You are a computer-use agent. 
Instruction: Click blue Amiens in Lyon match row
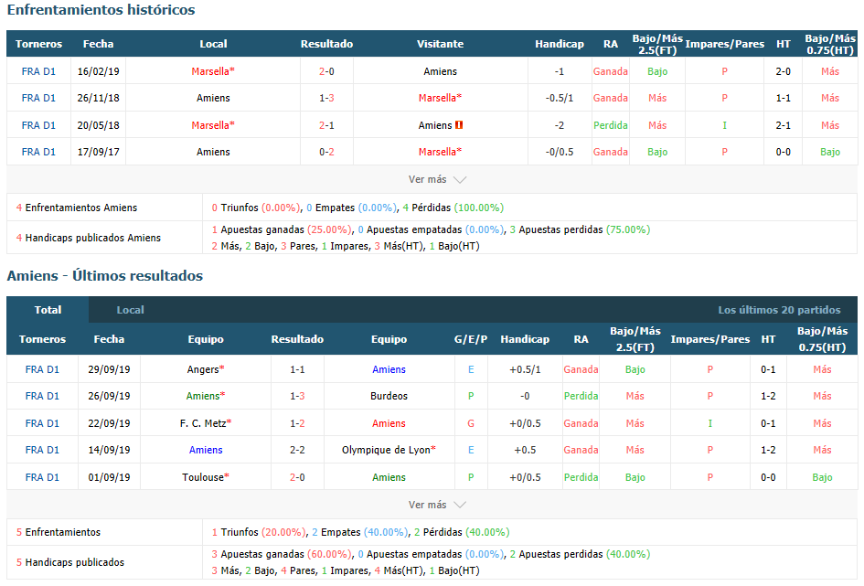206,450
